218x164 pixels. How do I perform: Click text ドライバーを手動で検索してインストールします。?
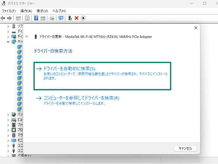pyautogui.click(x=74, y=103)
